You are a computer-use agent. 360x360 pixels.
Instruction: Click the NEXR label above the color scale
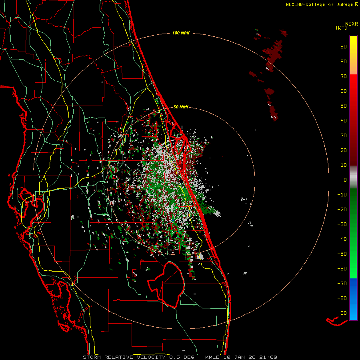point(352,24)
